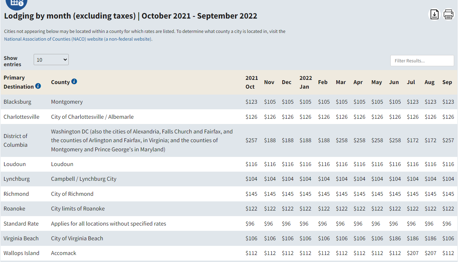
Task: Open the Show entries dropdown
Action: click(51, 60)
